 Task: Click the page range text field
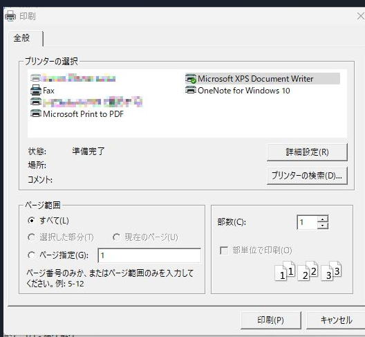click(x=149, y=255)
